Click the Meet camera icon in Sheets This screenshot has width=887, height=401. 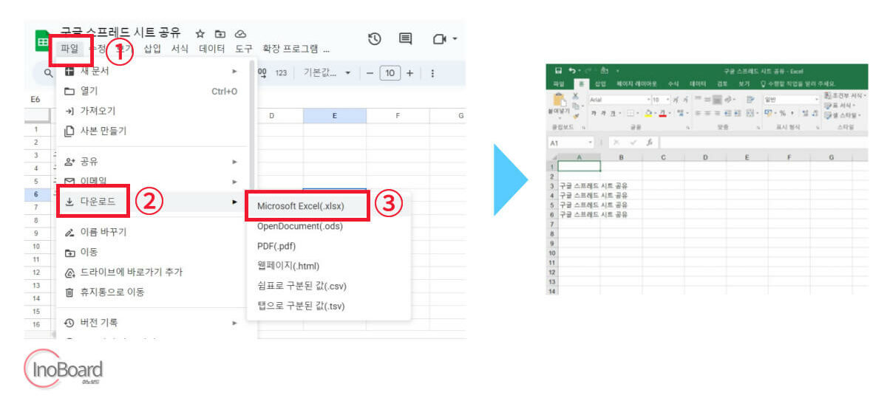point(441,38)
